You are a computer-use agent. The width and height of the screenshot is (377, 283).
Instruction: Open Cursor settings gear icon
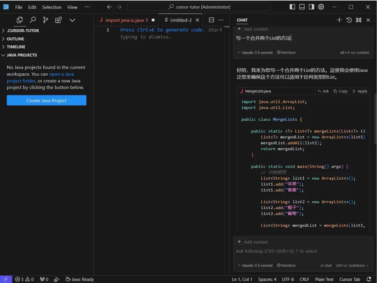(x=321, y=7)
